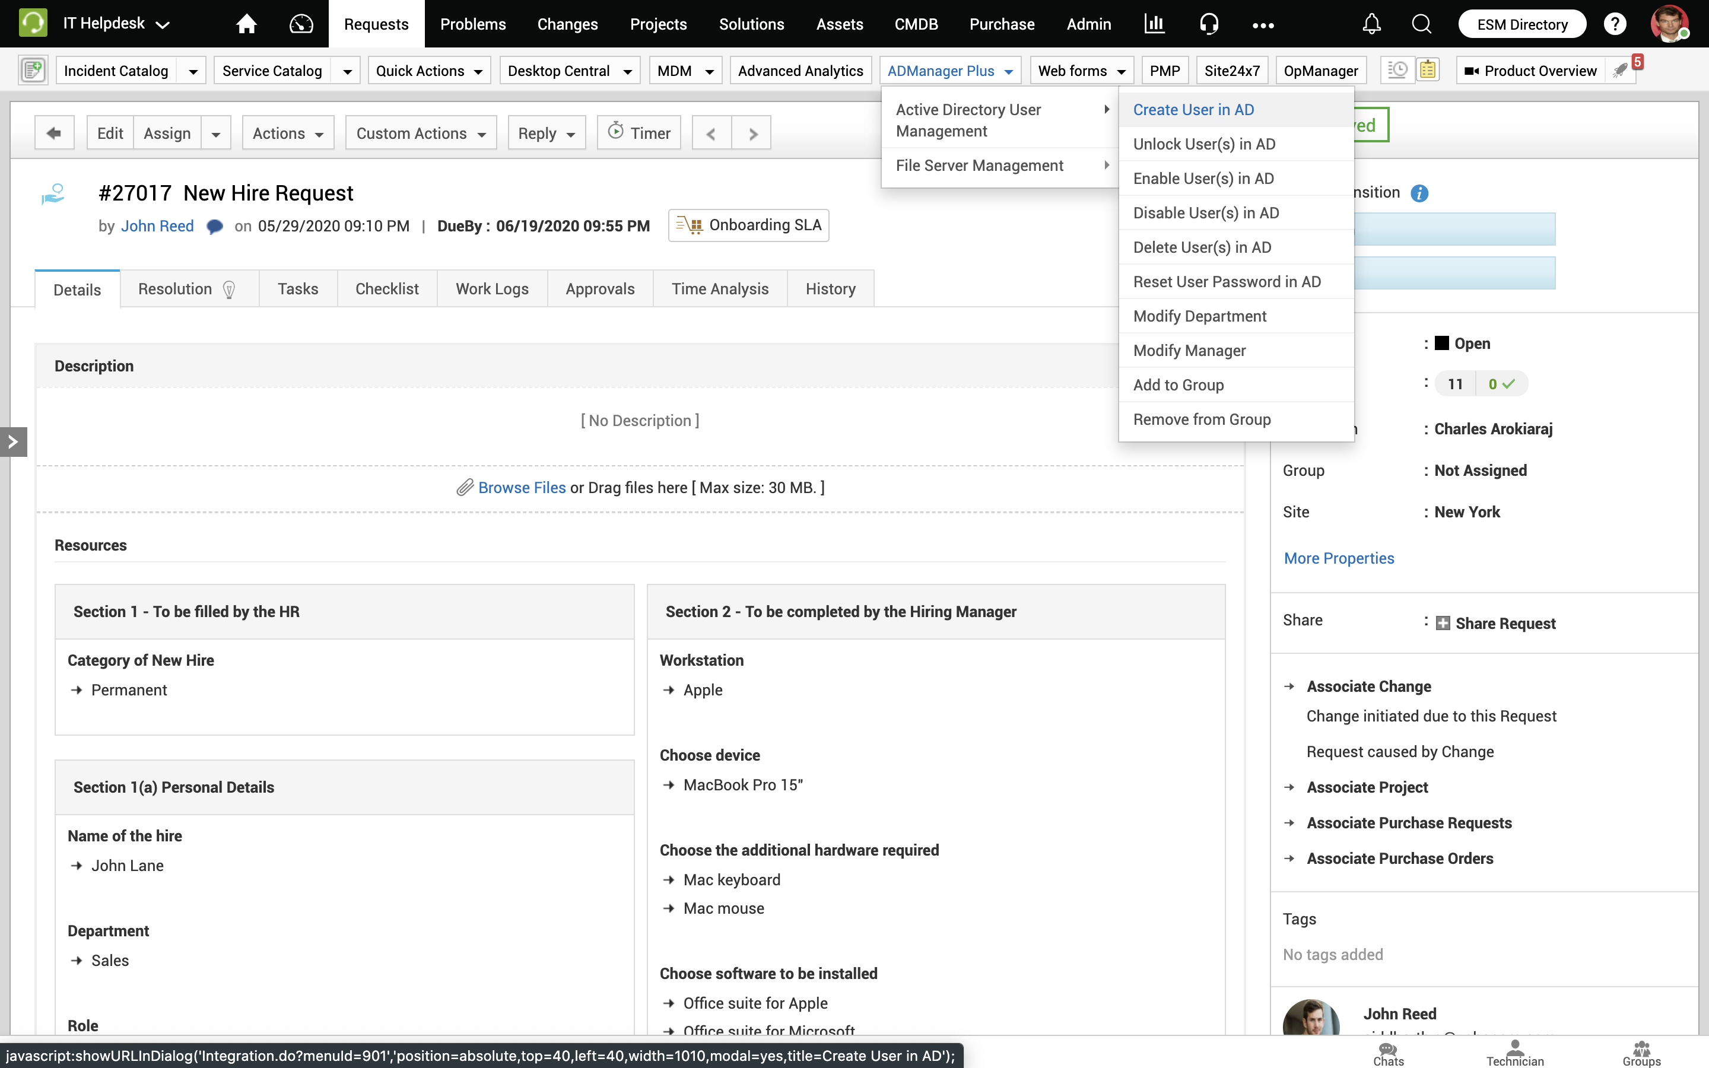
Task: Open the Reply dropdown
Action: point(547,133)
